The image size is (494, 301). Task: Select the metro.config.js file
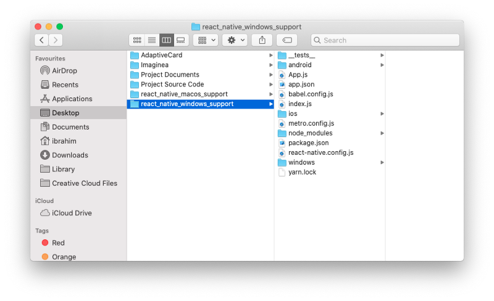click(330, 123)
